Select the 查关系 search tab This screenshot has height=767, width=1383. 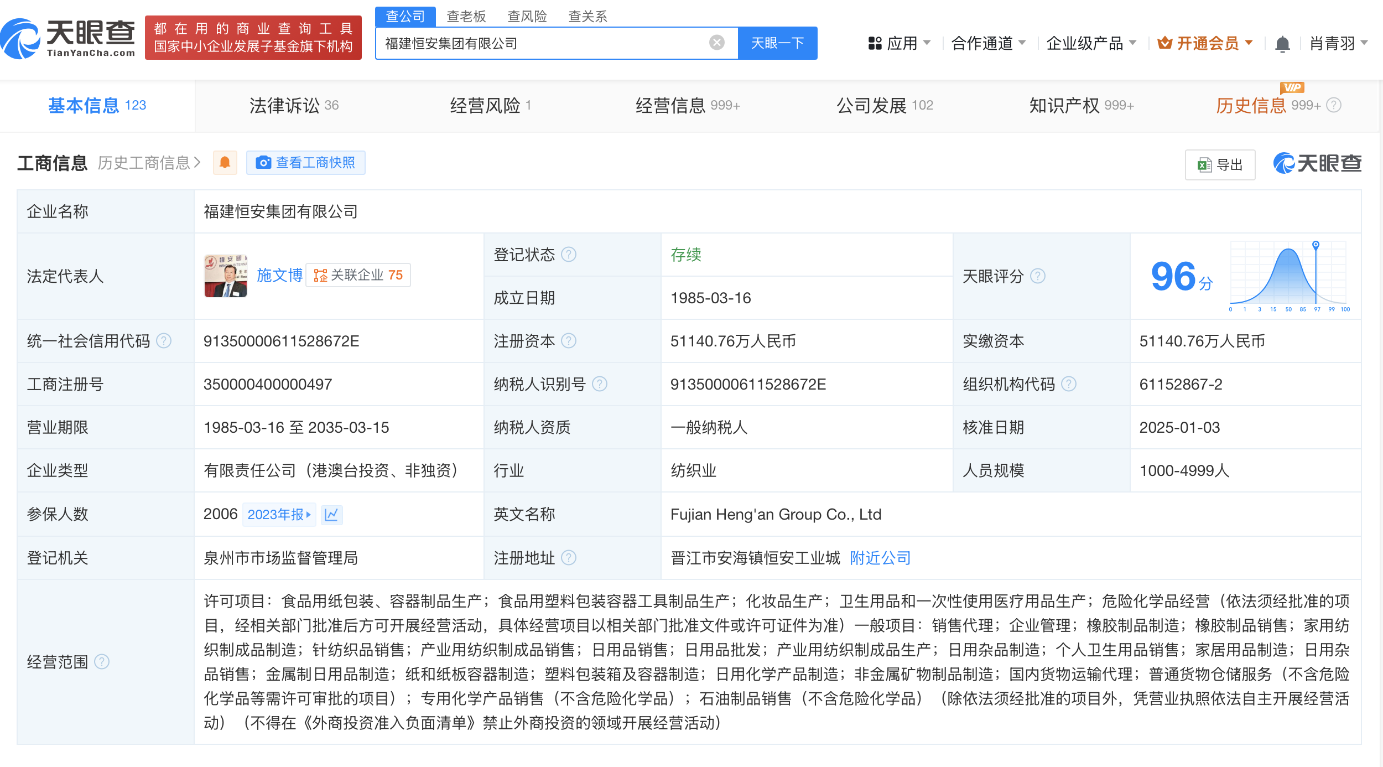(588, 16)
